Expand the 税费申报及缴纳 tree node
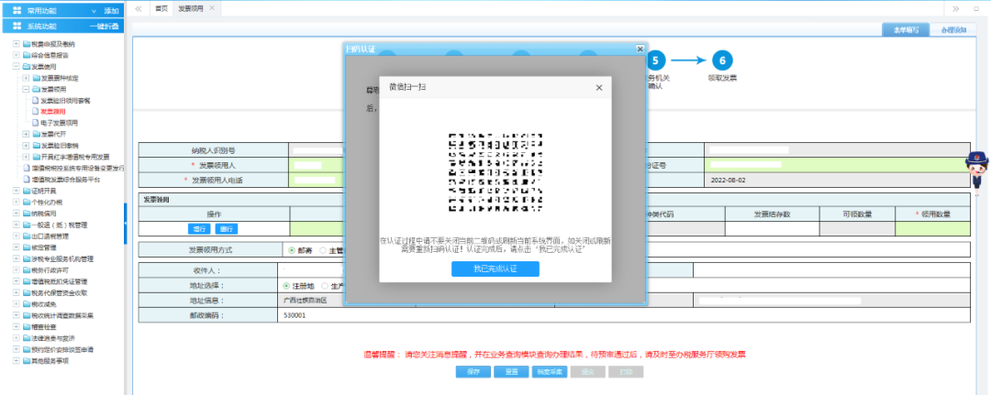The width and height of the screenshot is (991, 395). (17, 44)
